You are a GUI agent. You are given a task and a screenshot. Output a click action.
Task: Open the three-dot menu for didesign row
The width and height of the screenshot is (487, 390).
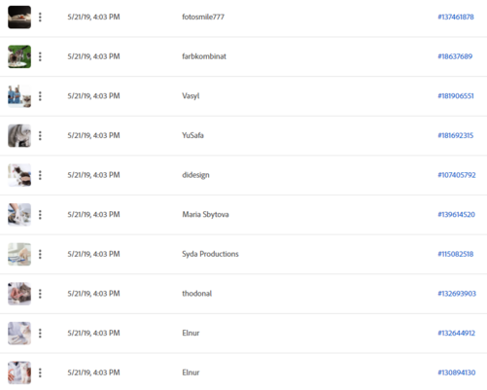(40, 175)
